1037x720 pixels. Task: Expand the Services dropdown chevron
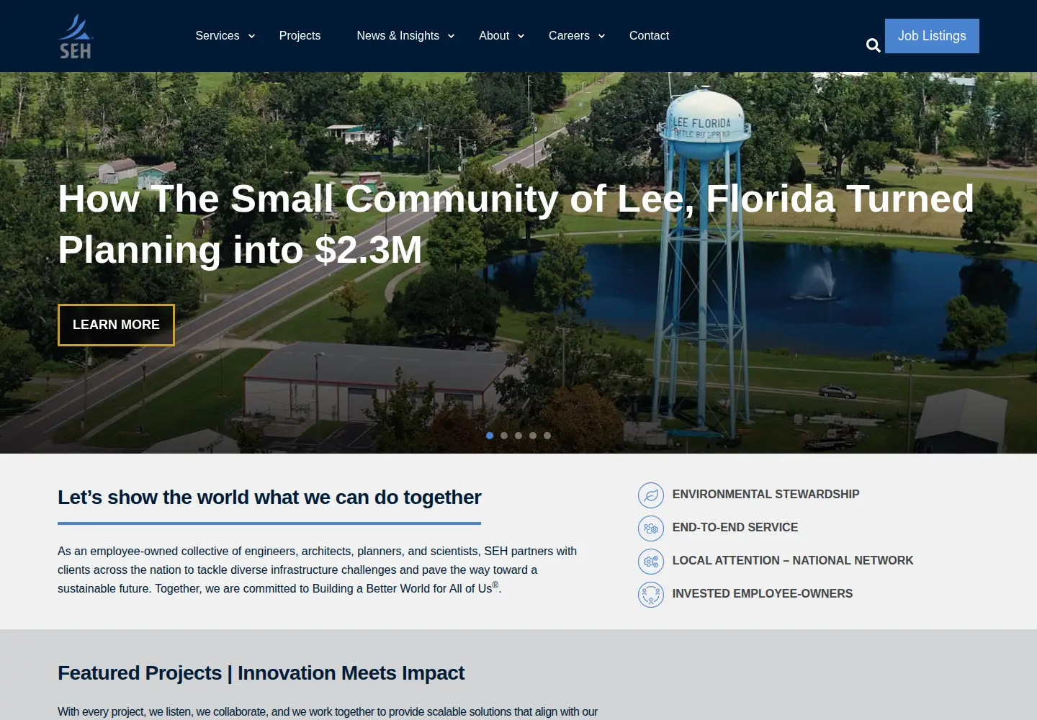click(251, 36)
